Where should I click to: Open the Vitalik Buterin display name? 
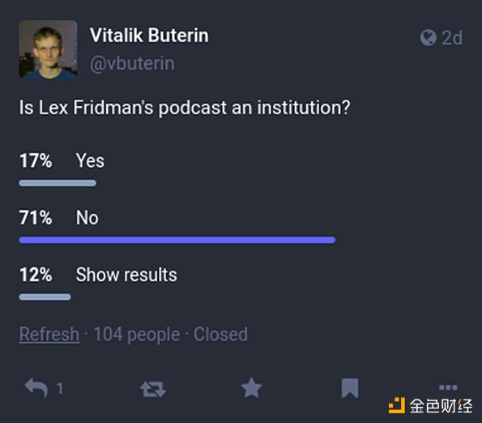tap(149, 35)
